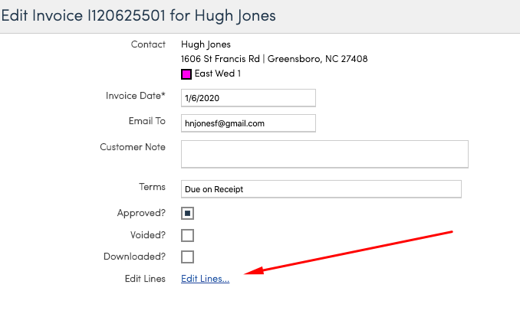520x327 pixels.
Task: Click the Hugh Jones contact name
Action: click(x=206, y=44)
